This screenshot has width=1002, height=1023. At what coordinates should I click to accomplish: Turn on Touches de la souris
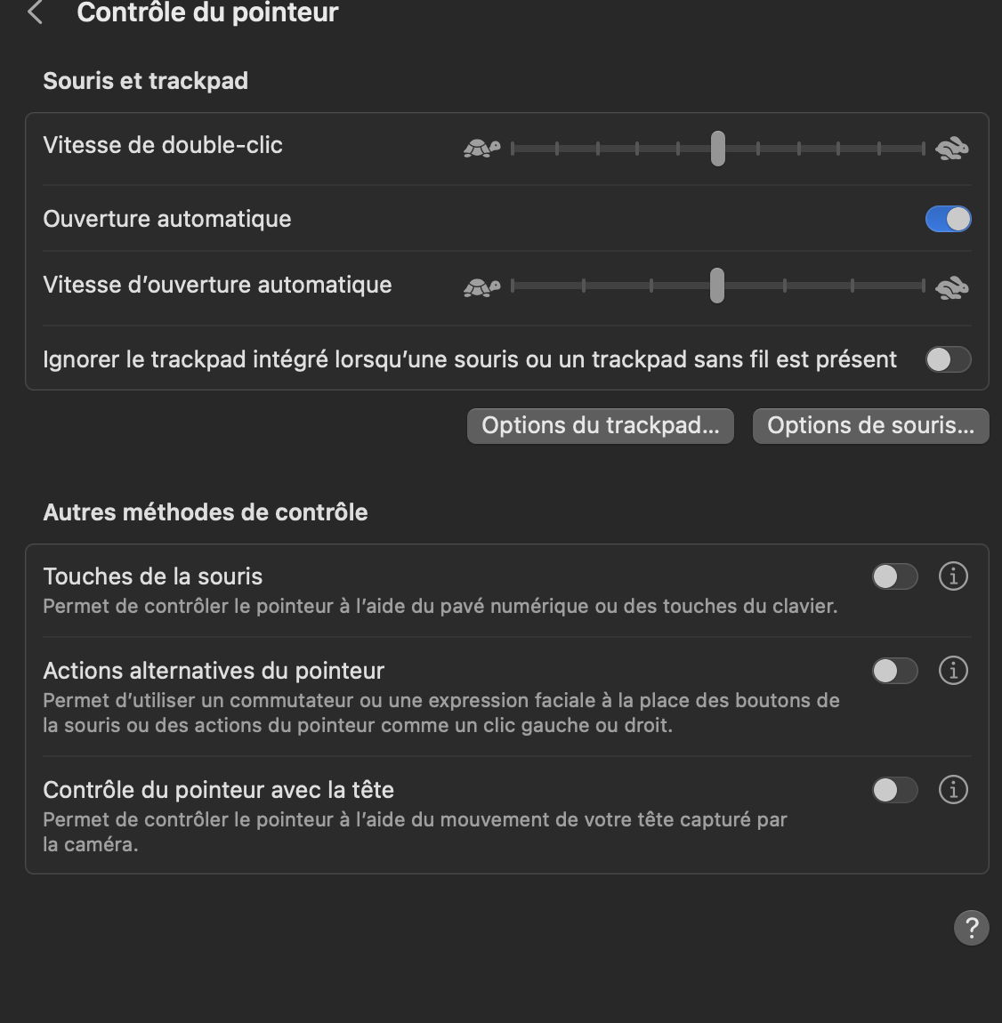click(x=894, y=576)
